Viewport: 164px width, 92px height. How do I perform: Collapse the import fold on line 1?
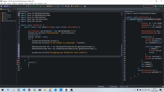pyautogui.click(x=20, y=13)
